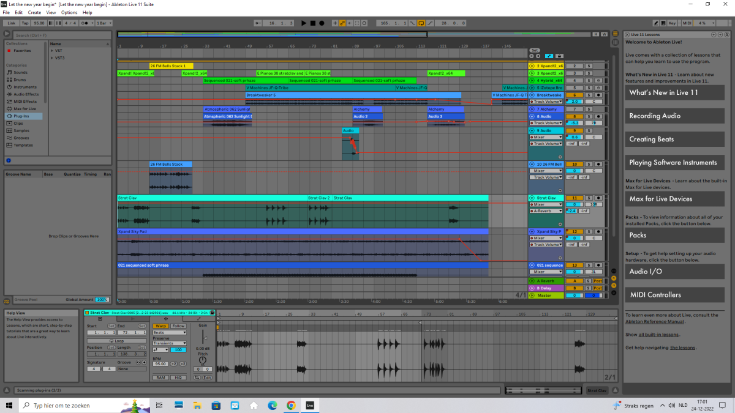Toggle the Key map mode button
735x413 pixels.
673,23
